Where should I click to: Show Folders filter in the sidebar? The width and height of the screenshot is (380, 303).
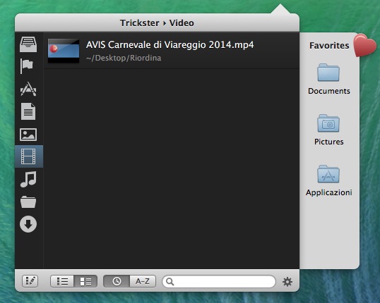28,202
